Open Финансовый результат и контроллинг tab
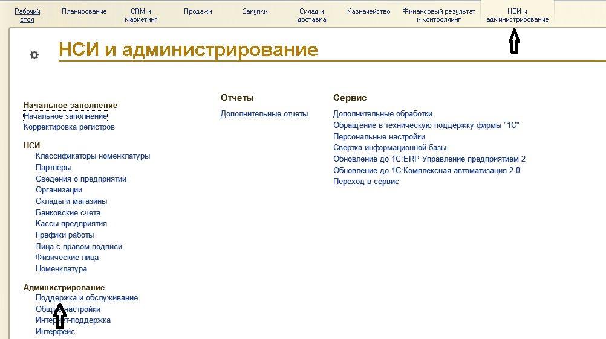Viewport: 606px width, 339px height. pos(438,16)
